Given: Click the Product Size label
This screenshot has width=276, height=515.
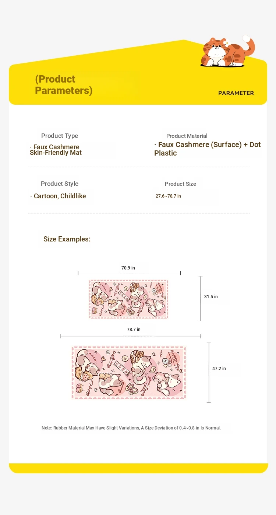Looking at the screenshot, I should coord(180,184).
